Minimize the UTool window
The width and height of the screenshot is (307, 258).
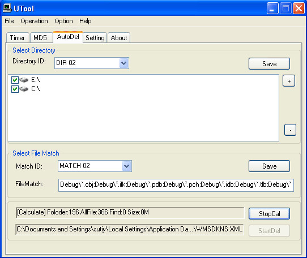(272, 8)
